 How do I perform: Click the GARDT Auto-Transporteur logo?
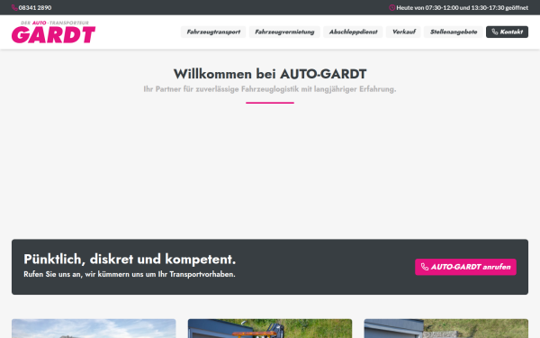[x=53, y=32]
